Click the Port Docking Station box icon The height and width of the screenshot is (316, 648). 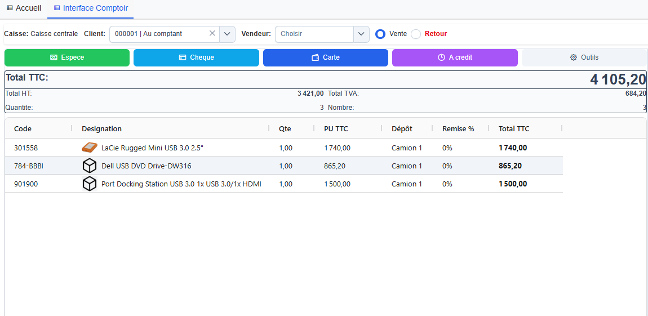[x=90, y=184]
